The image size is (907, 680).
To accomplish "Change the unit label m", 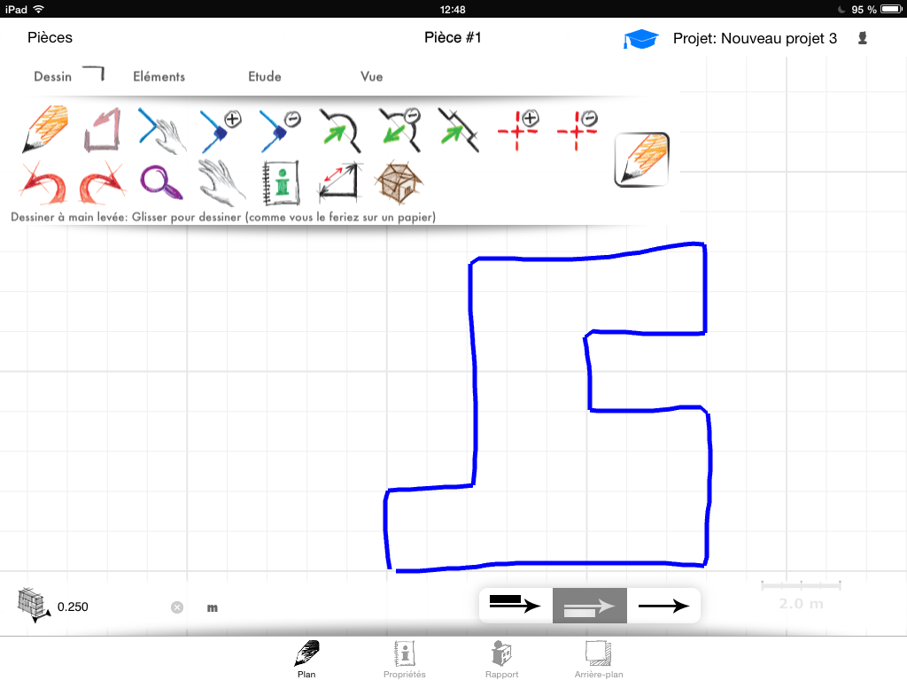I will (213, 607).
